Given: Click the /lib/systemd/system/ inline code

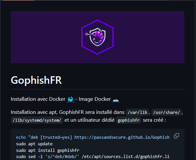Looking at the screenshot, I should 37,120.
